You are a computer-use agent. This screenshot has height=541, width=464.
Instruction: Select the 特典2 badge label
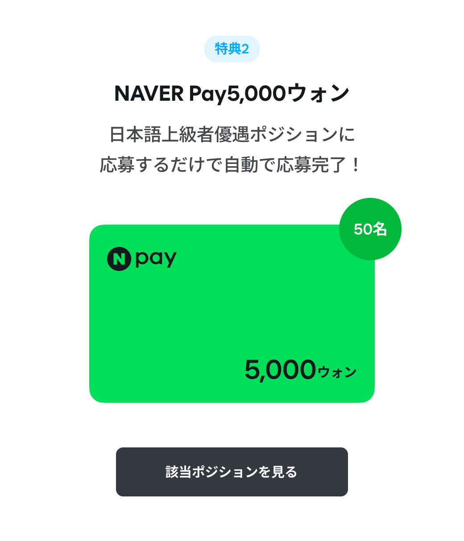(x=232, y=49)
